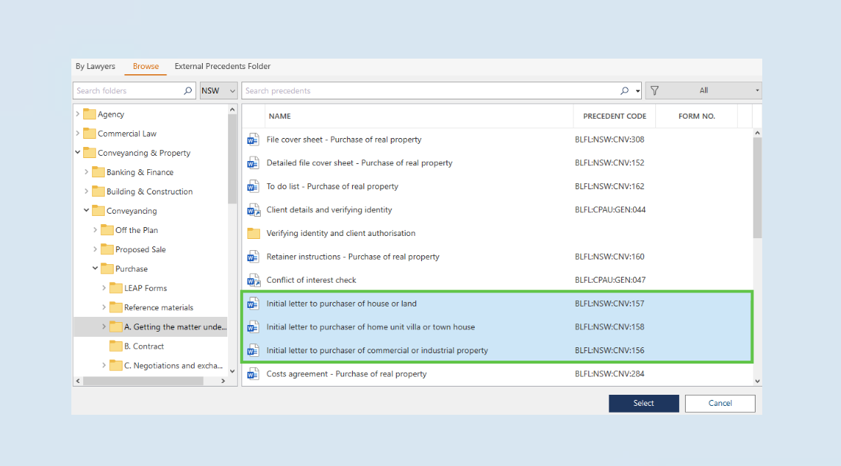Select the B. Contract folder

coord(143,346)
